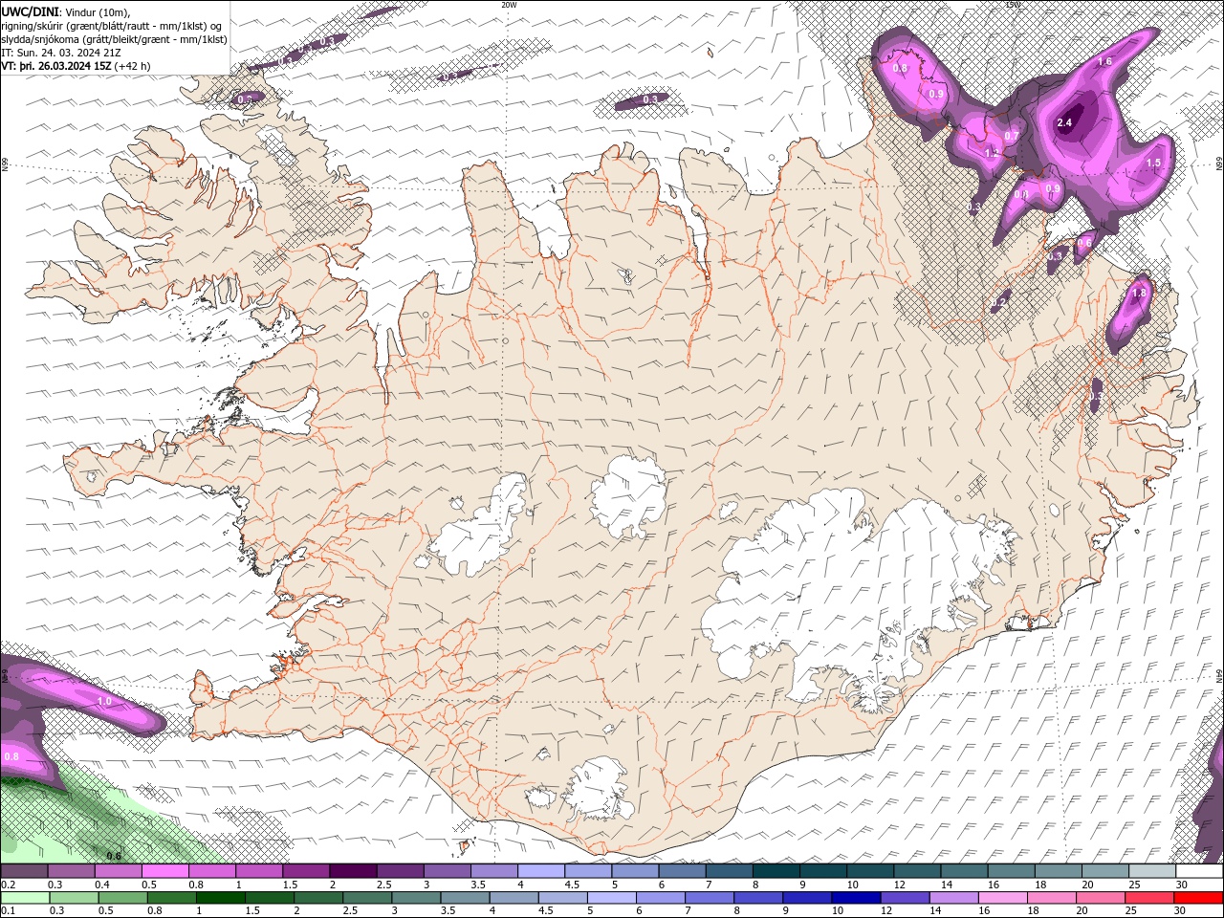Pick the bright pink 0.5 swatch in the top legend
The height and width of the screenshot is (918, 1224).
click(x=165, y=871)
